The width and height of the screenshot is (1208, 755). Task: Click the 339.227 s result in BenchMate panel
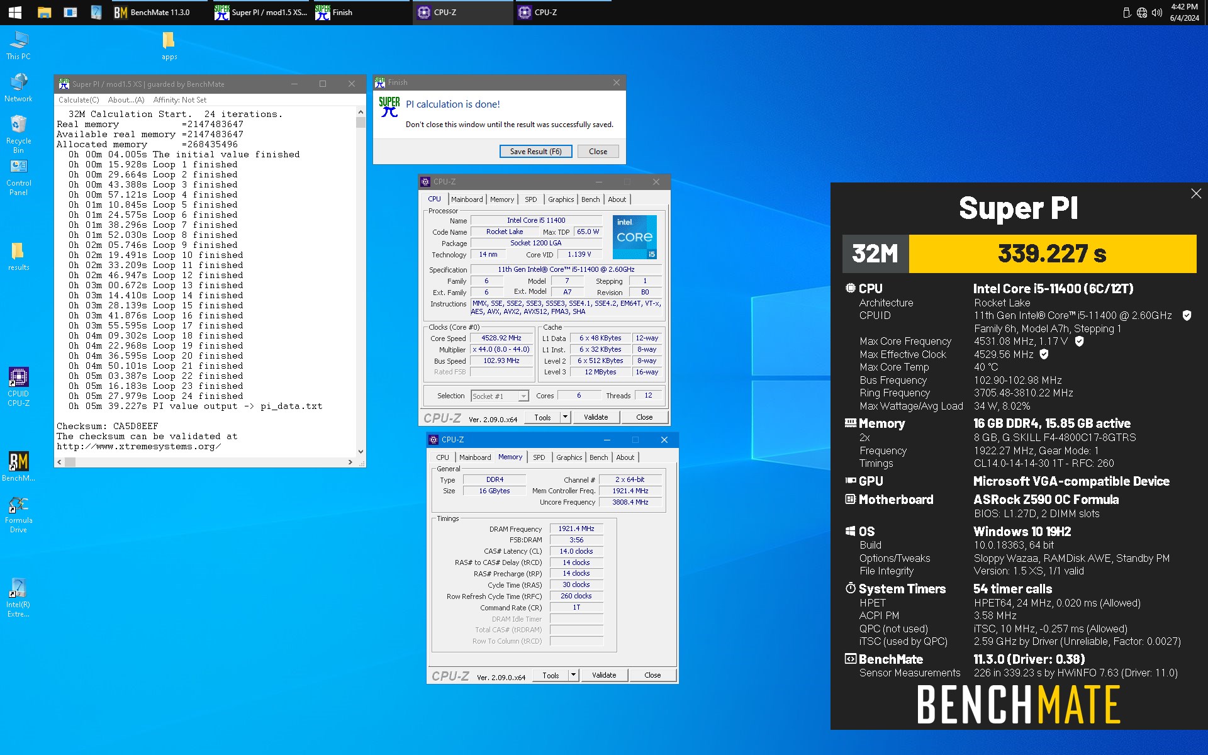1052,254
